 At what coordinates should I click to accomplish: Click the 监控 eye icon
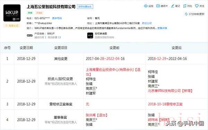146,6
